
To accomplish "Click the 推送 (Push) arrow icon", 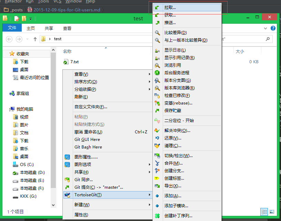I will click(x=158, y=23).
